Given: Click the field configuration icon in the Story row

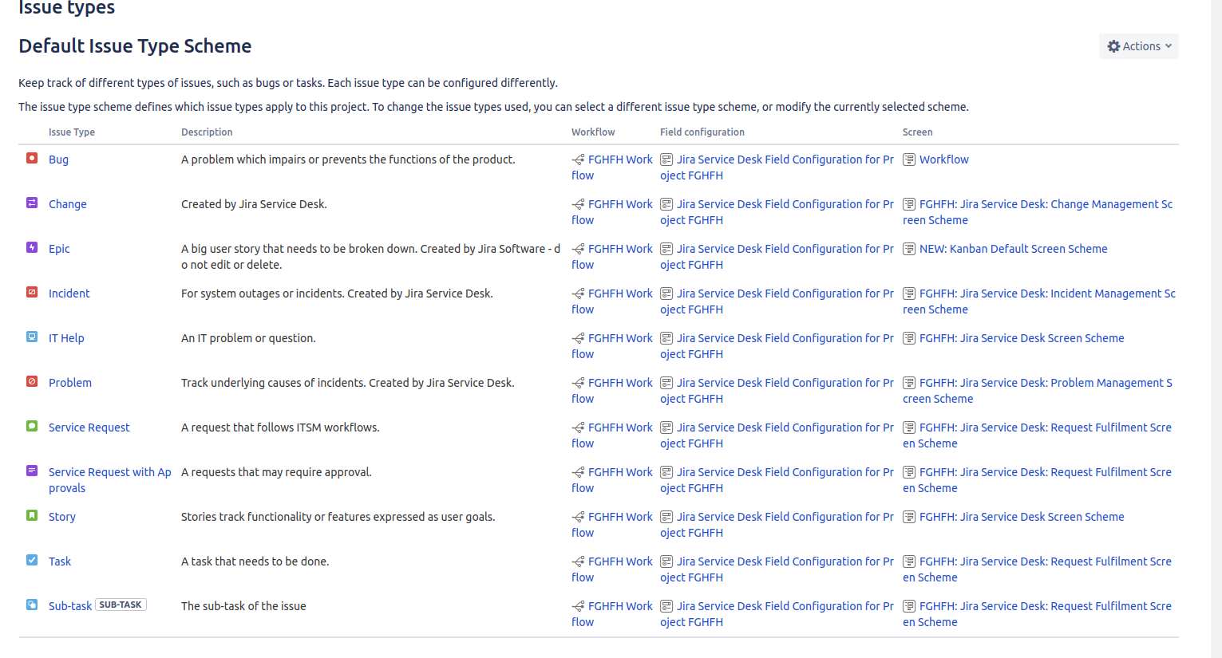Looking at the screenshot, I should 666,517.
